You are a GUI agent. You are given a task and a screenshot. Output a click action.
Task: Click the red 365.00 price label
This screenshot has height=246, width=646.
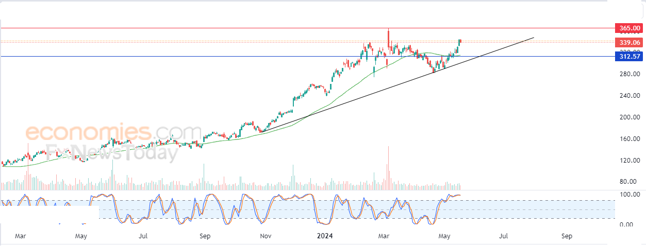(x=629, y=28)
